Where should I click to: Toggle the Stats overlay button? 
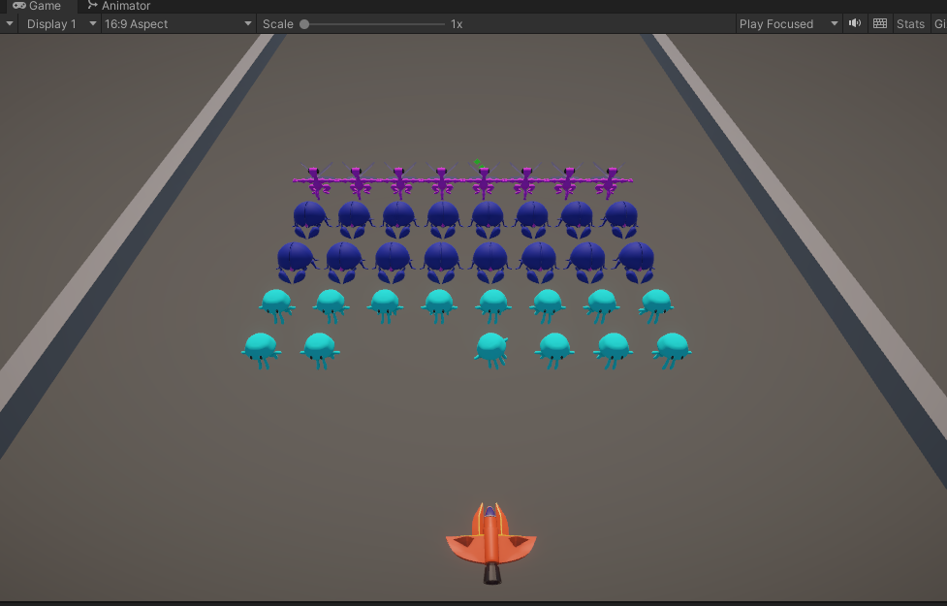click(910, 24)
